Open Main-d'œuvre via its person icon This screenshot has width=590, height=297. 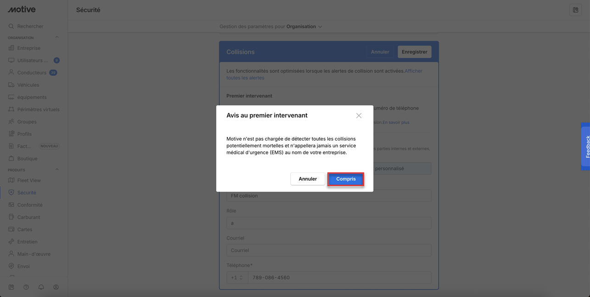(11, 254)
